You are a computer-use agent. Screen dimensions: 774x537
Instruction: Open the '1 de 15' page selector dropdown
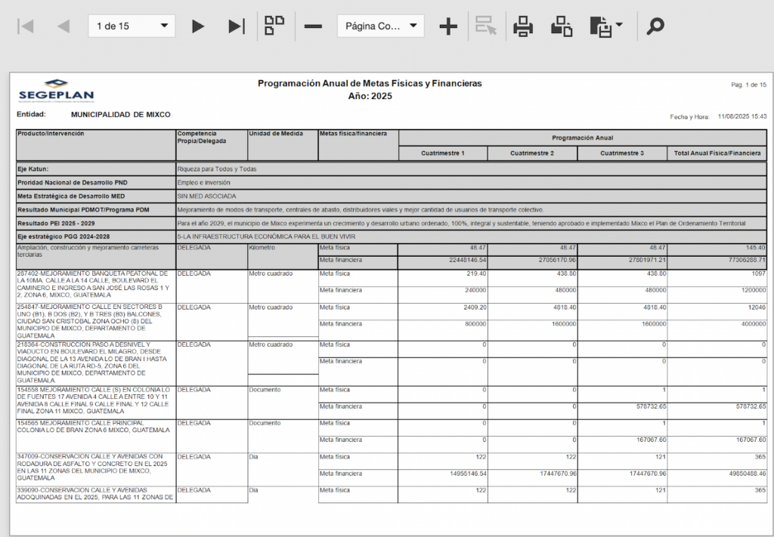[x=132, y=26]
